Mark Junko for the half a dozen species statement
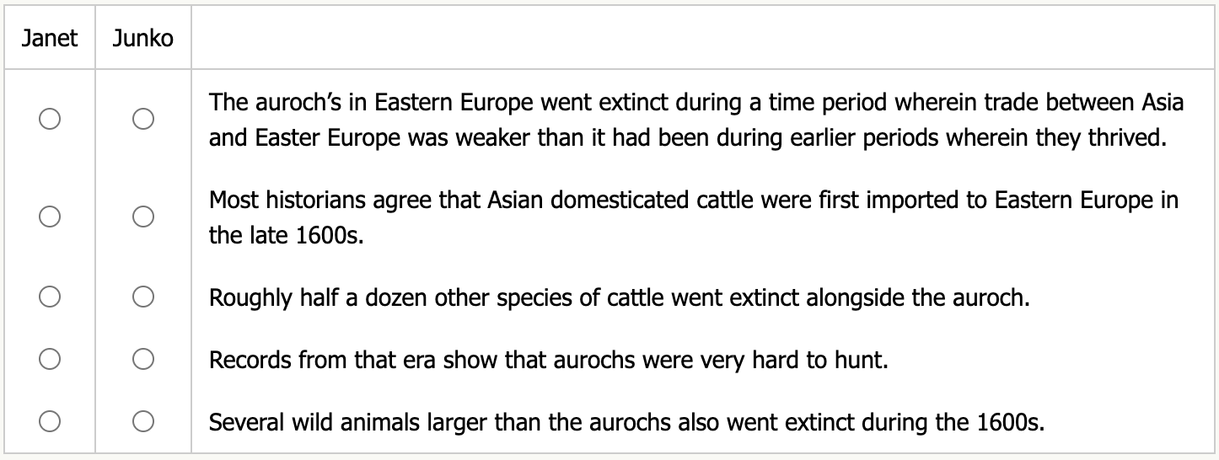The width and height of the screenshot is (1219, 460). (142, 297)
